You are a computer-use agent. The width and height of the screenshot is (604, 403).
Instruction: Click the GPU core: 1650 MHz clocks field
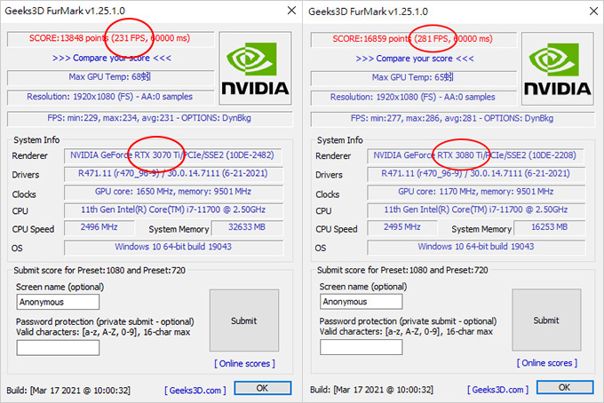(173, 192)
